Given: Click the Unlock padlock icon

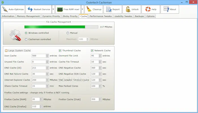Looking at the screenshot, I should pos(128,9).
